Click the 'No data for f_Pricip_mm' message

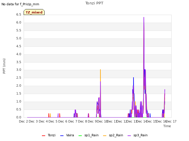[x=20, y=4]
